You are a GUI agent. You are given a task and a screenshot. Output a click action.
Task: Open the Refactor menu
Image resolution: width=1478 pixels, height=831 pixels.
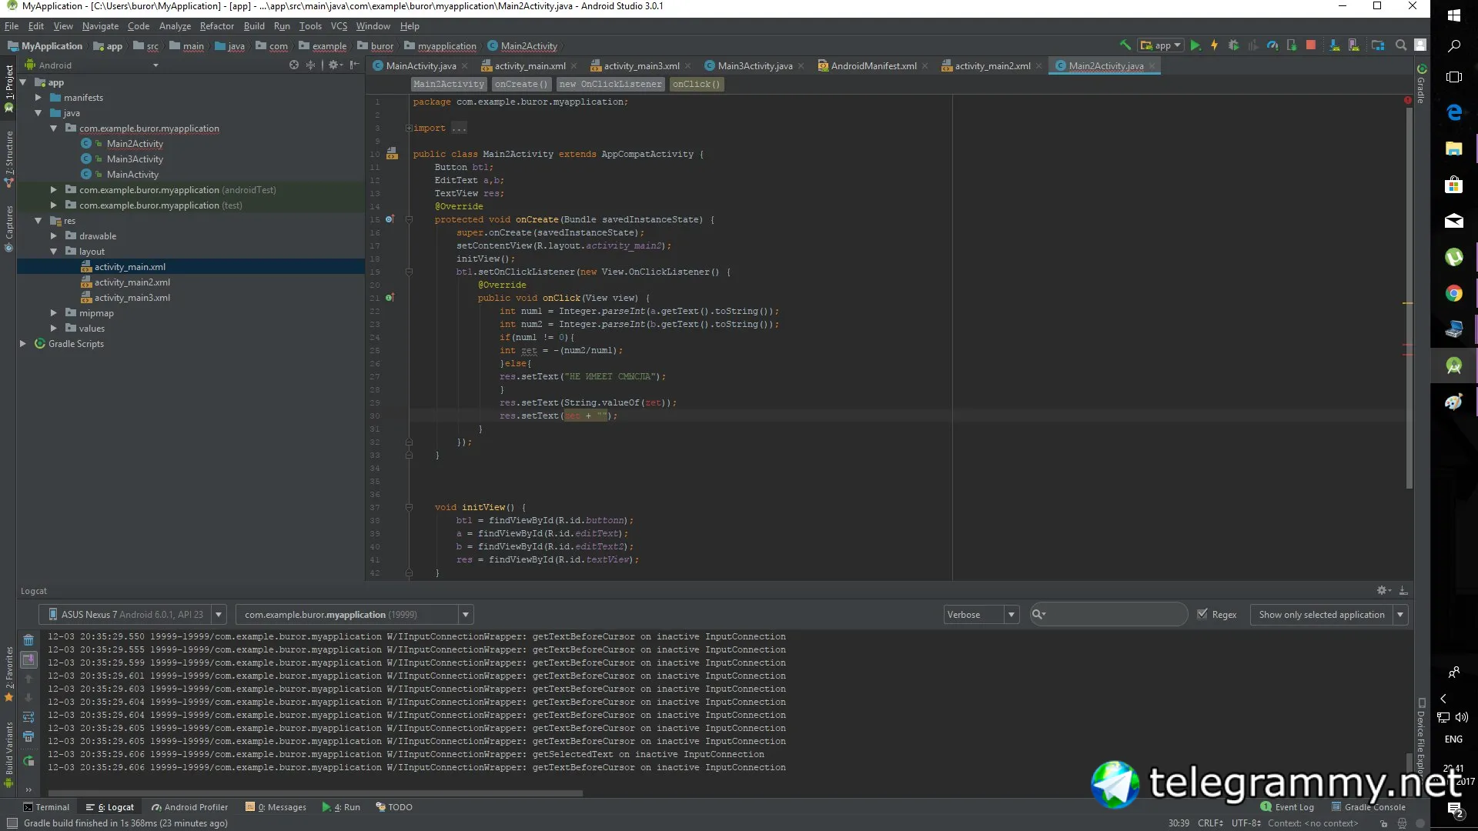216,25
